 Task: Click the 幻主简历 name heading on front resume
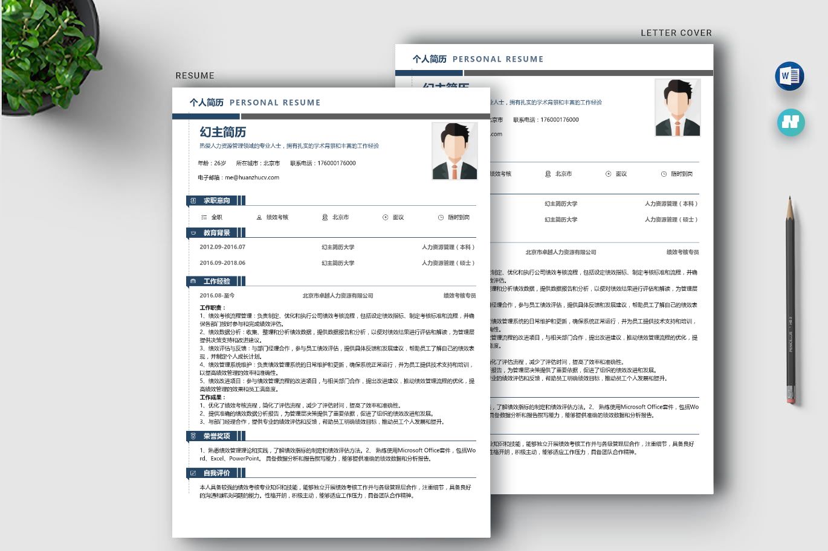[223, 132]
